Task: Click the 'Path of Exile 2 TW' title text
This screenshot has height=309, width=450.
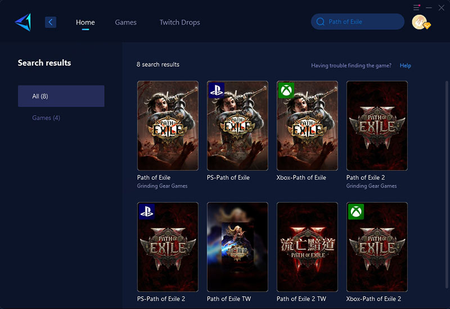Action: 301,299
